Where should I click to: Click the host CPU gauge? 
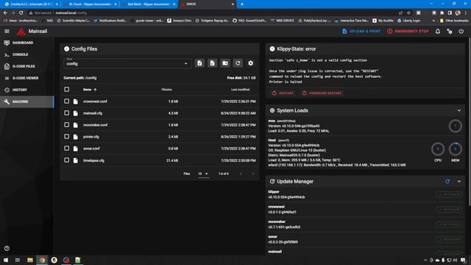click(438, 149)
